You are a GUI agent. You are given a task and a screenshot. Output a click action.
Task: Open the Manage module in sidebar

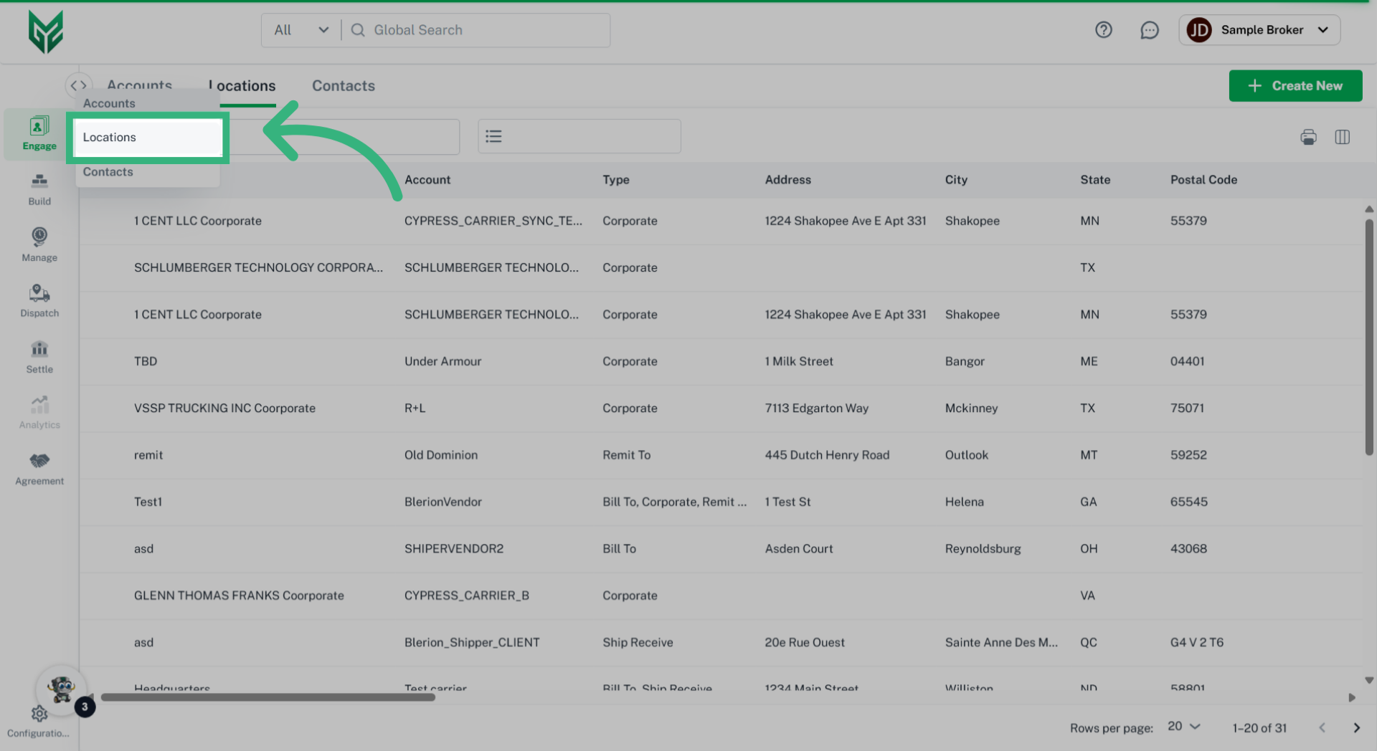[39, 244]
